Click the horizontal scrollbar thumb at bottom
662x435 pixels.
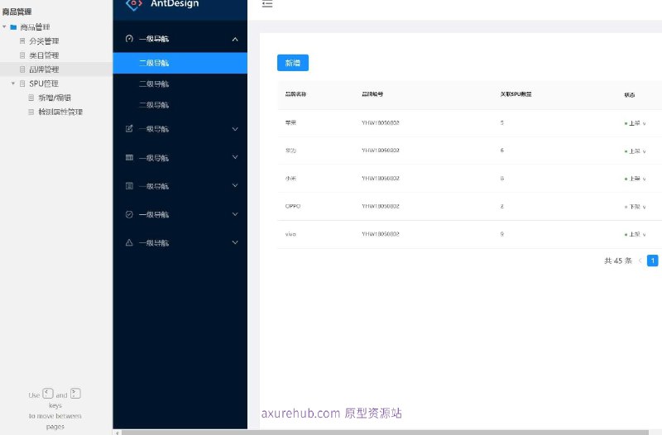click(385, 433)
